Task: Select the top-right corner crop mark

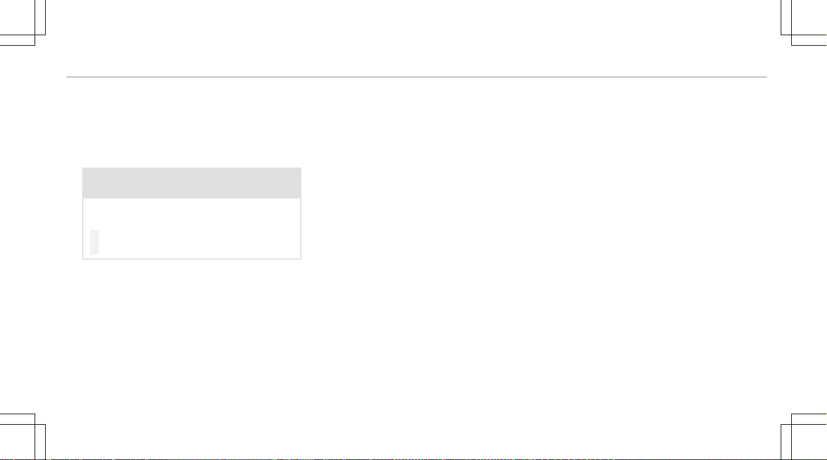Action: (x=804, y=23)
